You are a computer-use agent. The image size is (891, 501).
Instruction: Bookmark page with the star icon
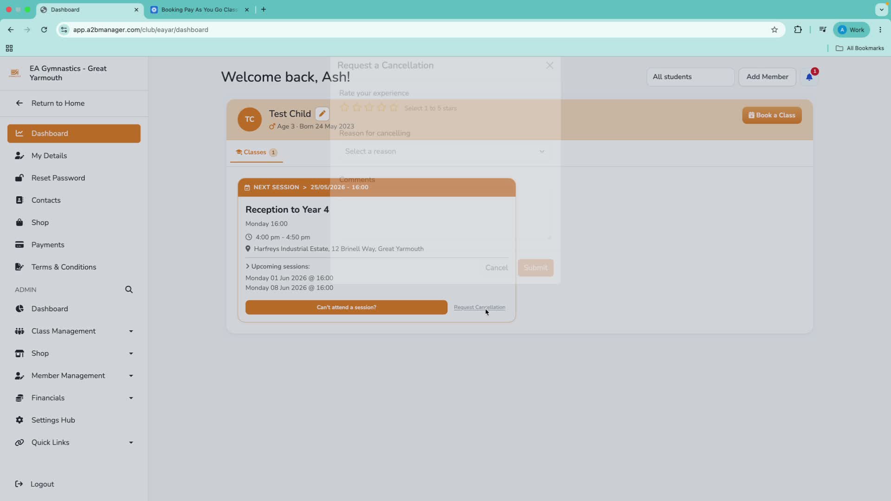(x=775, y=30)
